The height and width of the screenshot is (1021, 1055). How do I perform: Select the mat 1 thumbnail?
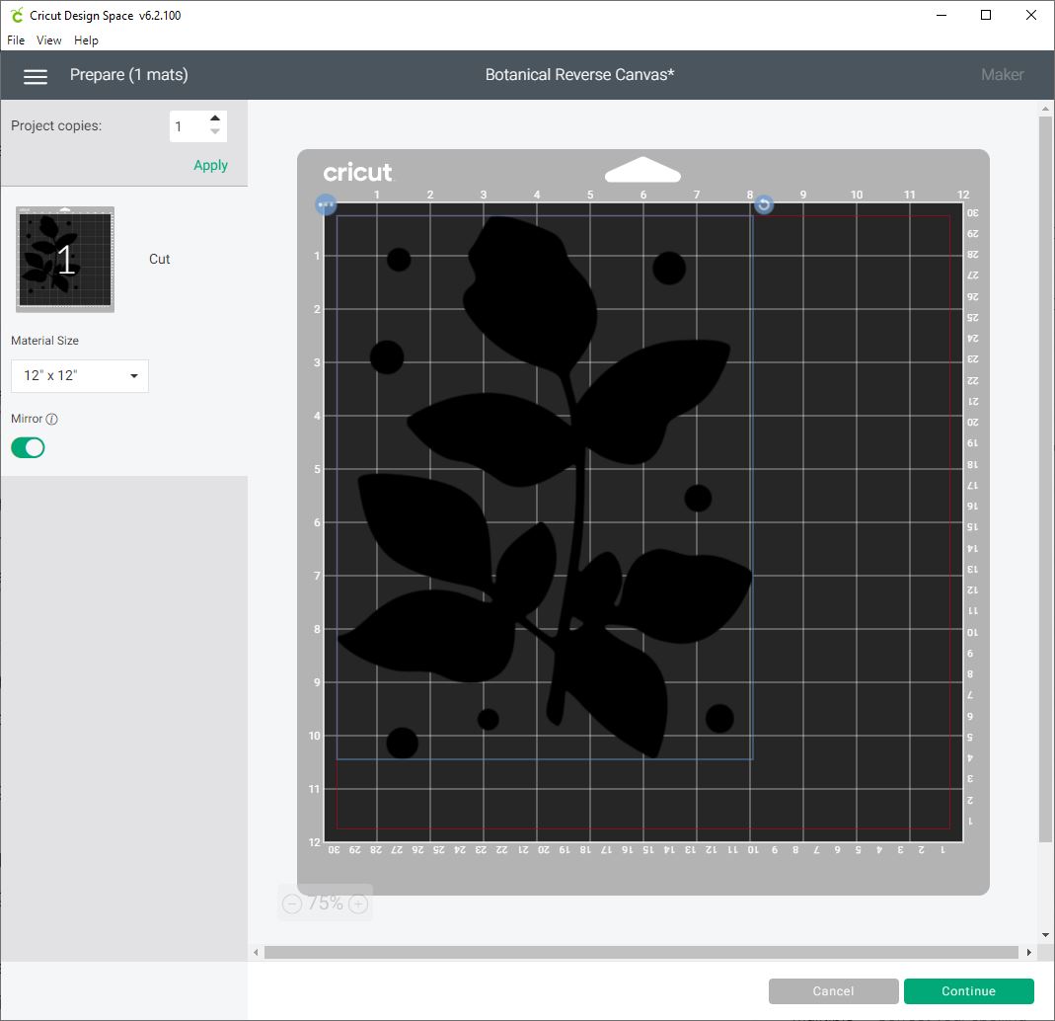63,259
